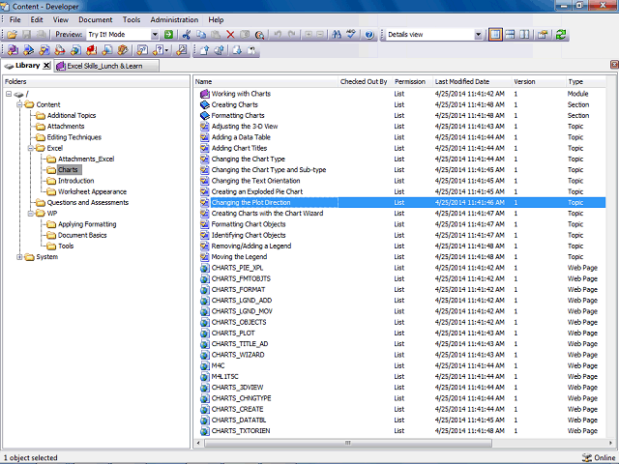Click the horizontal scrollbar left arrow
The width and height of the screenshot is (619, 464).
tap(198, 443)
